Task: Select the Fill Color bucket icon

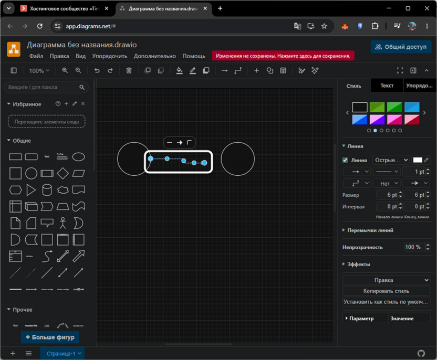Action: [180, 71]
